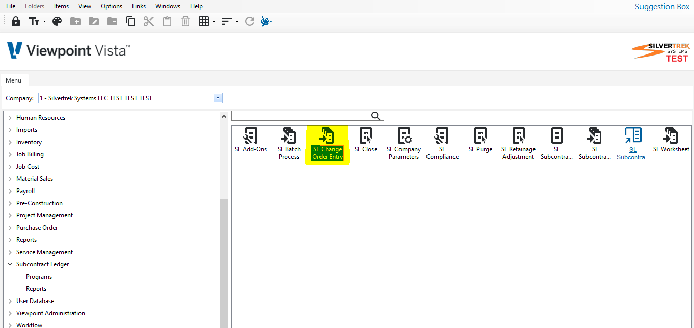Expand the Viewpoint Administration tree node
Image resolution: width=694 pixels, height=328 pixels.
(10, 313)
